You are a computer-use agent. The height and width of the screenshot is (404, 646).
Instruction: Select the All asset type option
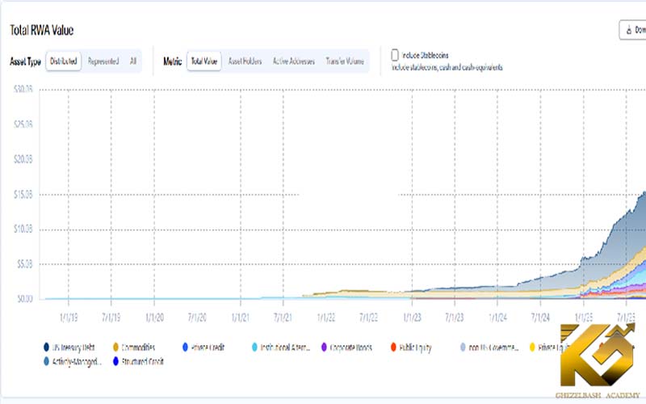132,61
